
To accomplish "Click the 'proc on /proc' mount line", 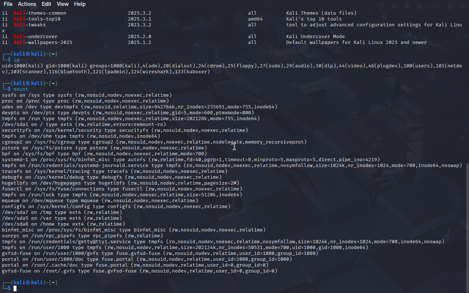I will click(85, 101).
